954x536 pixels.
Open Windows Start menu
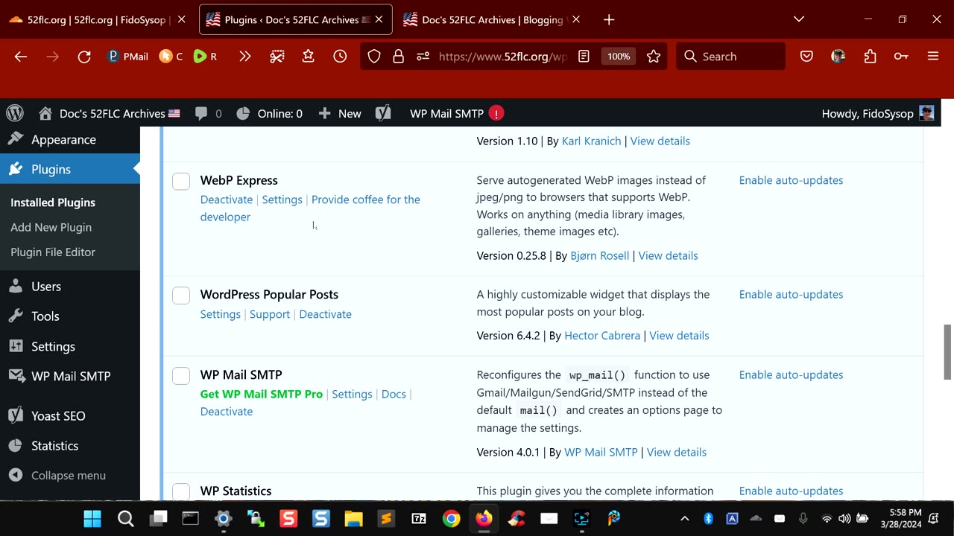pos(92,518)
